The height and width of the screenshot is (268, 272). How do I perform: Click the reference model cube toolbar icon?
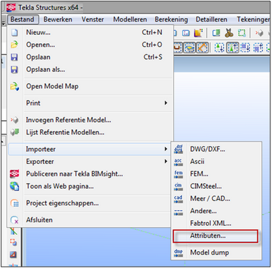click(259, 33)
